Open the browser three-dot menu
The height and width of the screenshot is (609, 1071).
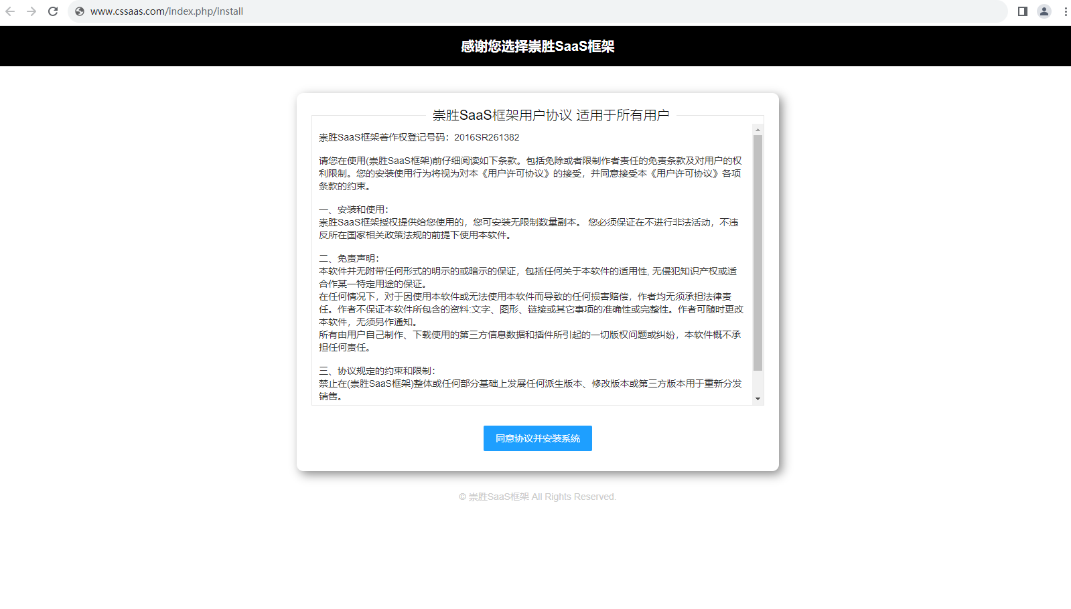tap(1065, 11)
